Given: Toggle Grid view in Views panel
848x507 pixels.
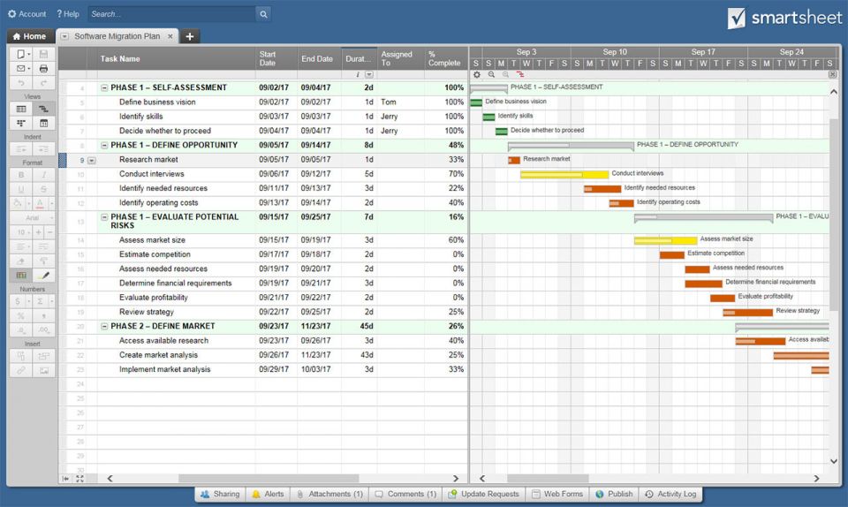Looking at the screenshot, I should tap(22, 109).
